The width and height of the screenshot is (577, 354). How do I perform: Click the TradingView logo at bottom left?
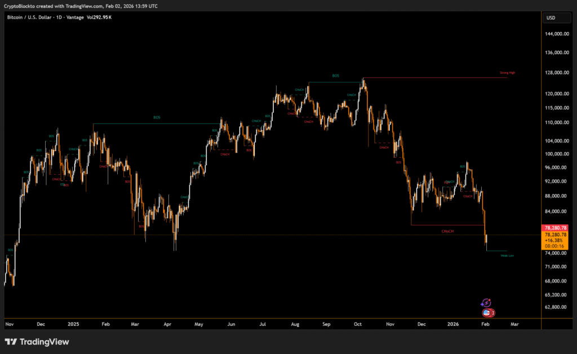(37, 342)
